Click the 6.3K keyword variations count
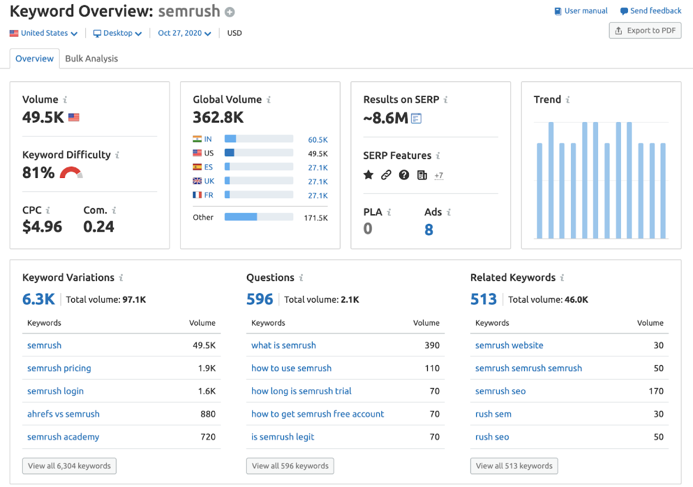This screenshot has height=487, width=693. pyautogui.click(x=38, y=299)
